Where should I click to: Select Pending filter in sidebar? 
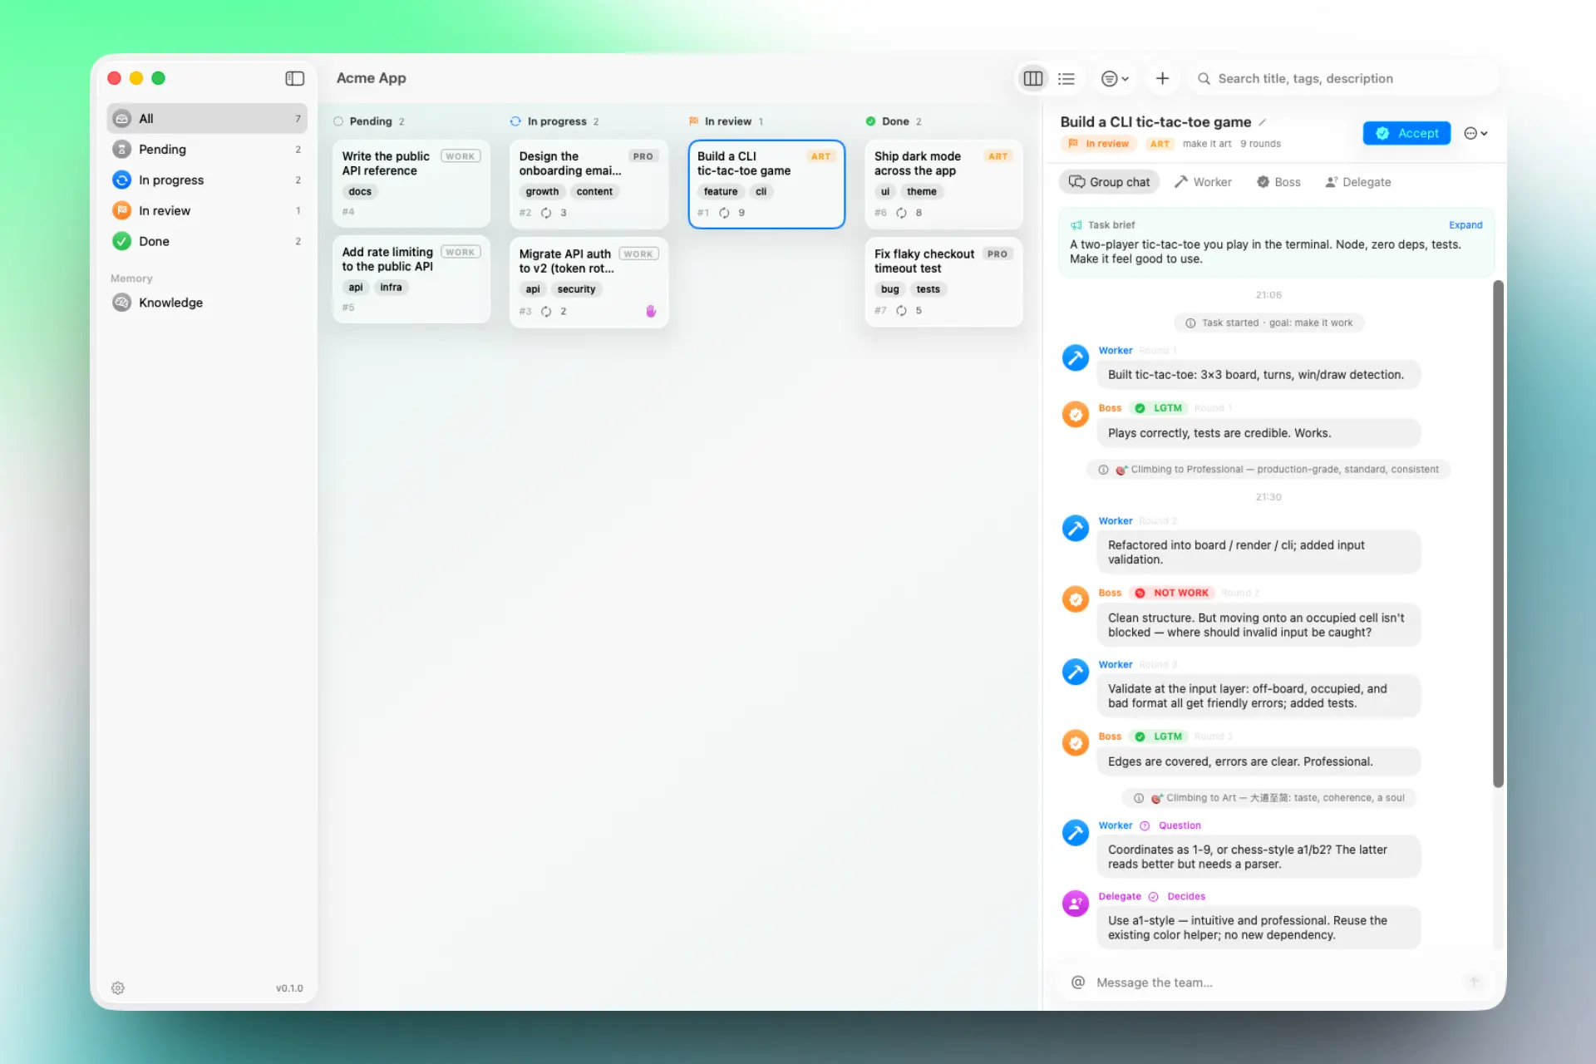(207, 149)
